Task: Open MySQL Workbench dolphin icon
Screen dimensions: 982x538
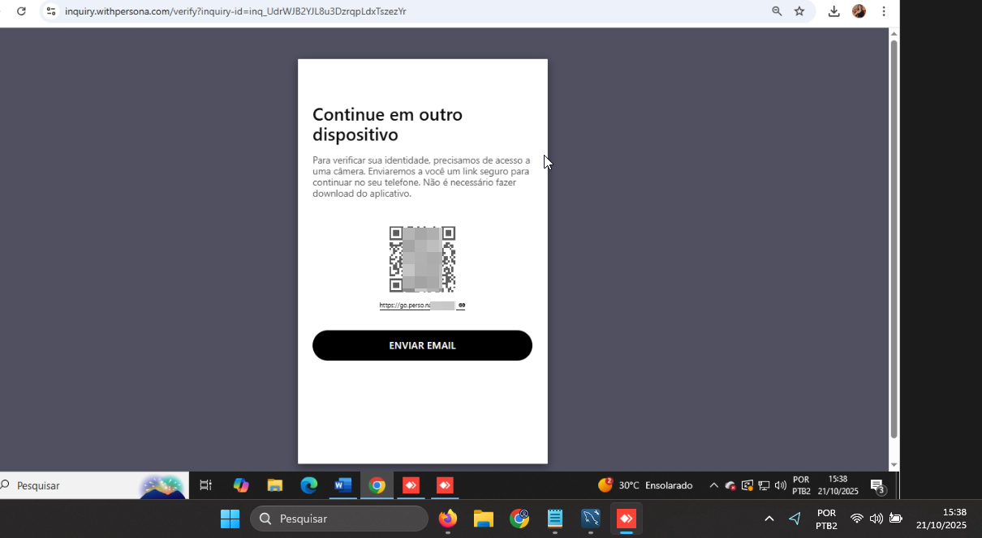Action: pyautogui.click(x=591, y=519)
